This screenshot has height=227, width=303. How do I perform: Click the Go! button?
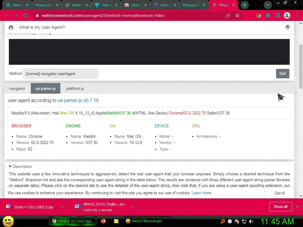283,74
